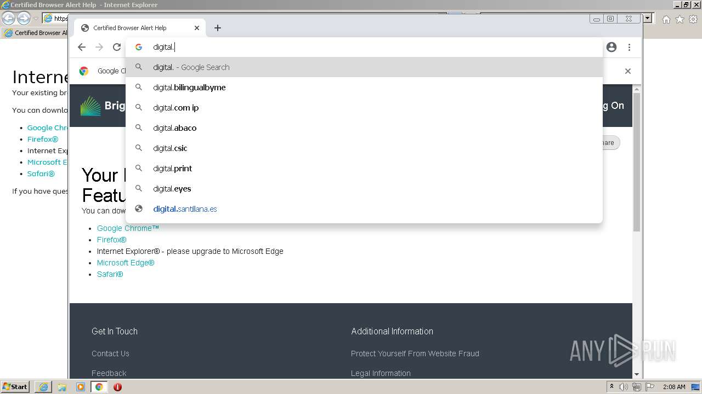Image resolution: width=702 pixels, height=394 pixels.
Task: Click Internet Explorer back button
Action: click(9, 18)
